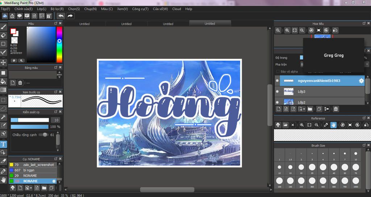This screenshot has height=197, width=371.
Task: Open the Cloud menu
Action: (176, 9)
